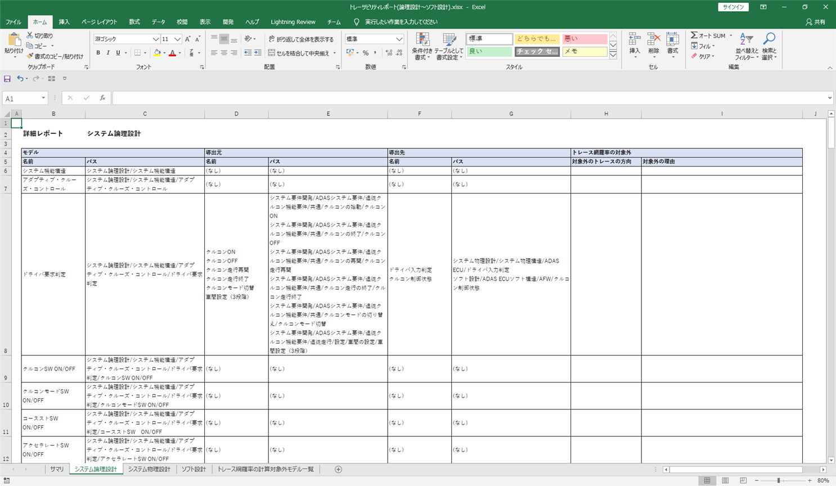Apply the 悪い (Bad) cell style
Image resolution: width=836 pixels, height=486 pixels.
tap(585, 39)
